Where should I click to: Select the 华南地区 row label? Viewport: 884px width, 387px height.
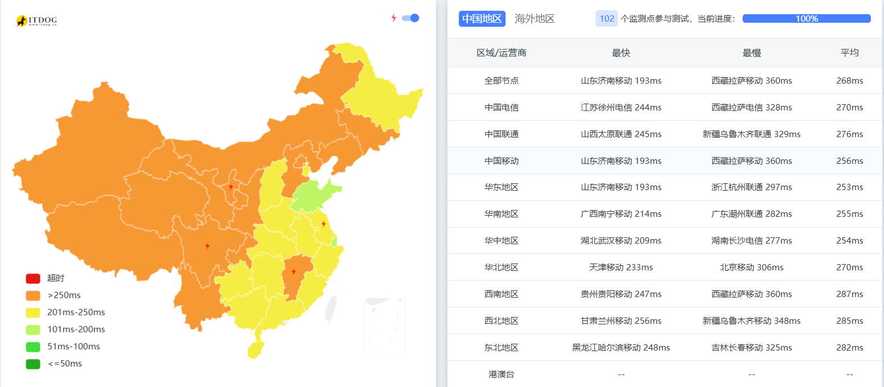click(x=502, y=214)
